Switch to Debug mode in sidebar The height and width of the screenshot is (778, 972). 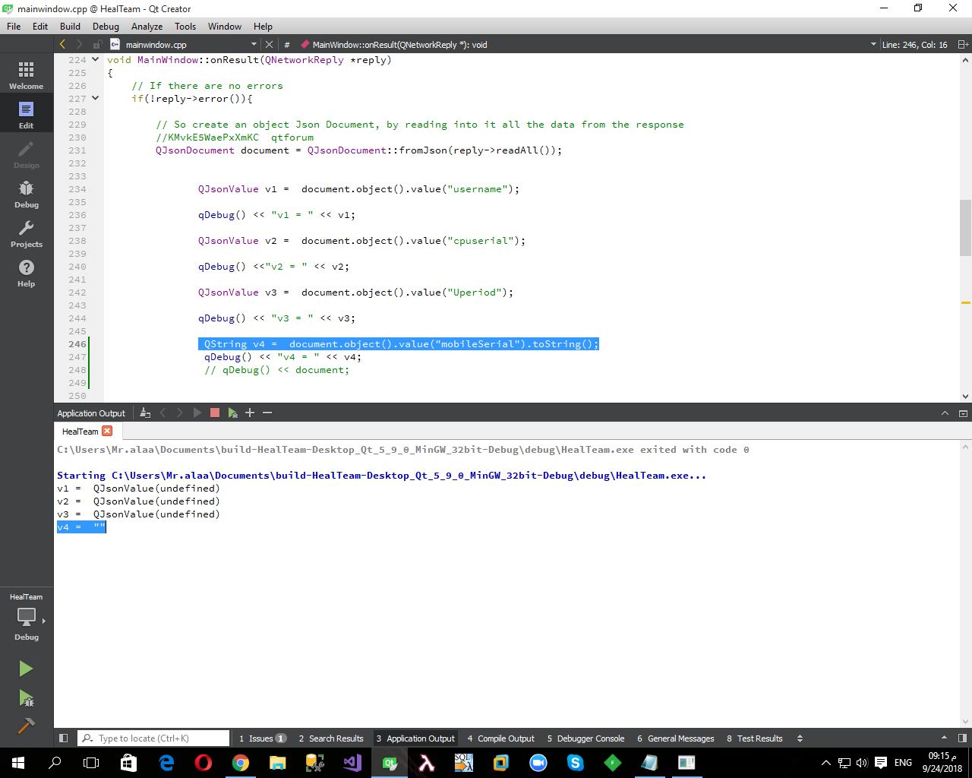click(x=26, y=194)
